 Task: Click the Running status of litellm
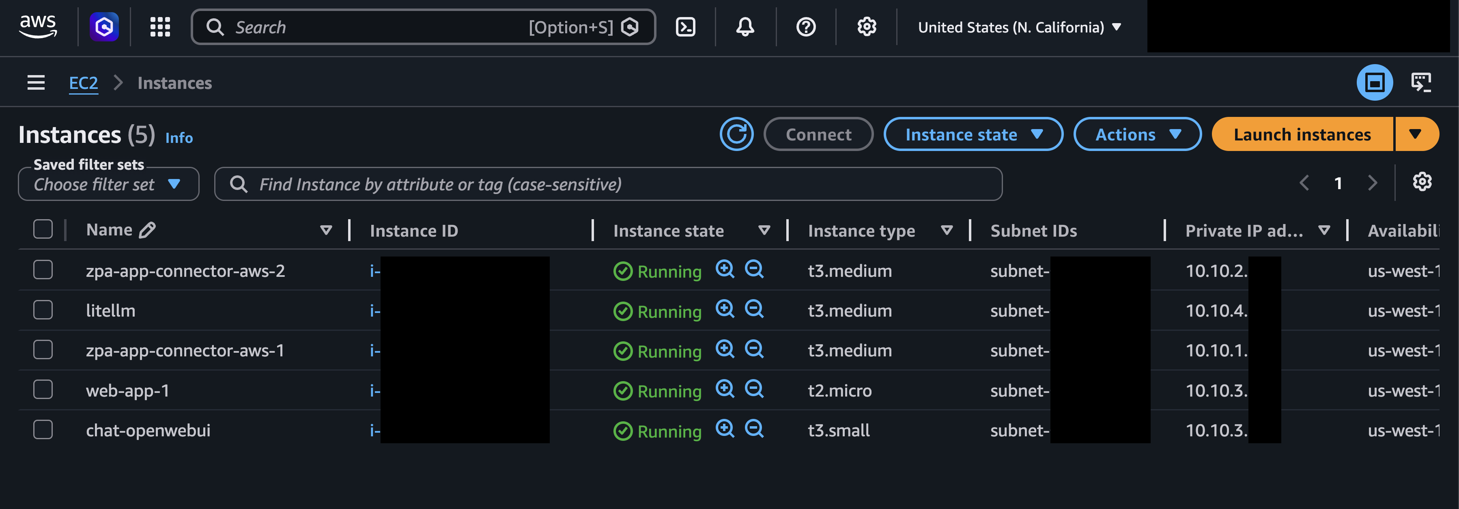pos(657,311)
